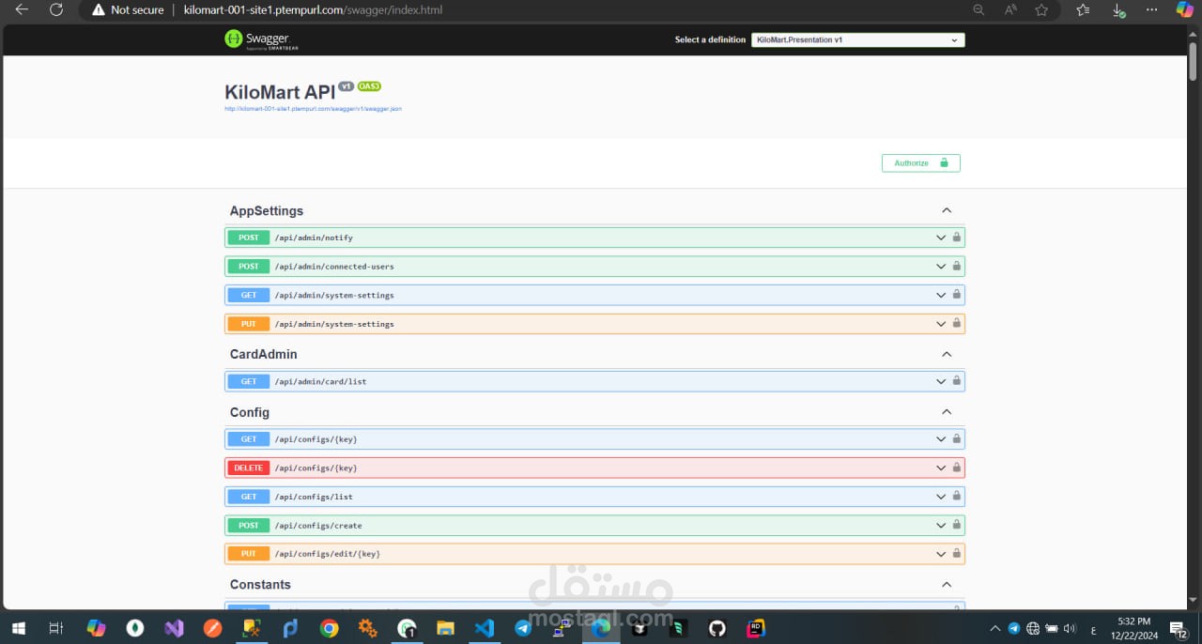The height and width of the screenshot is (644, 1202).
Task: Click lock icon on GET /api/configs/{key}
Action: click(956, 438)
